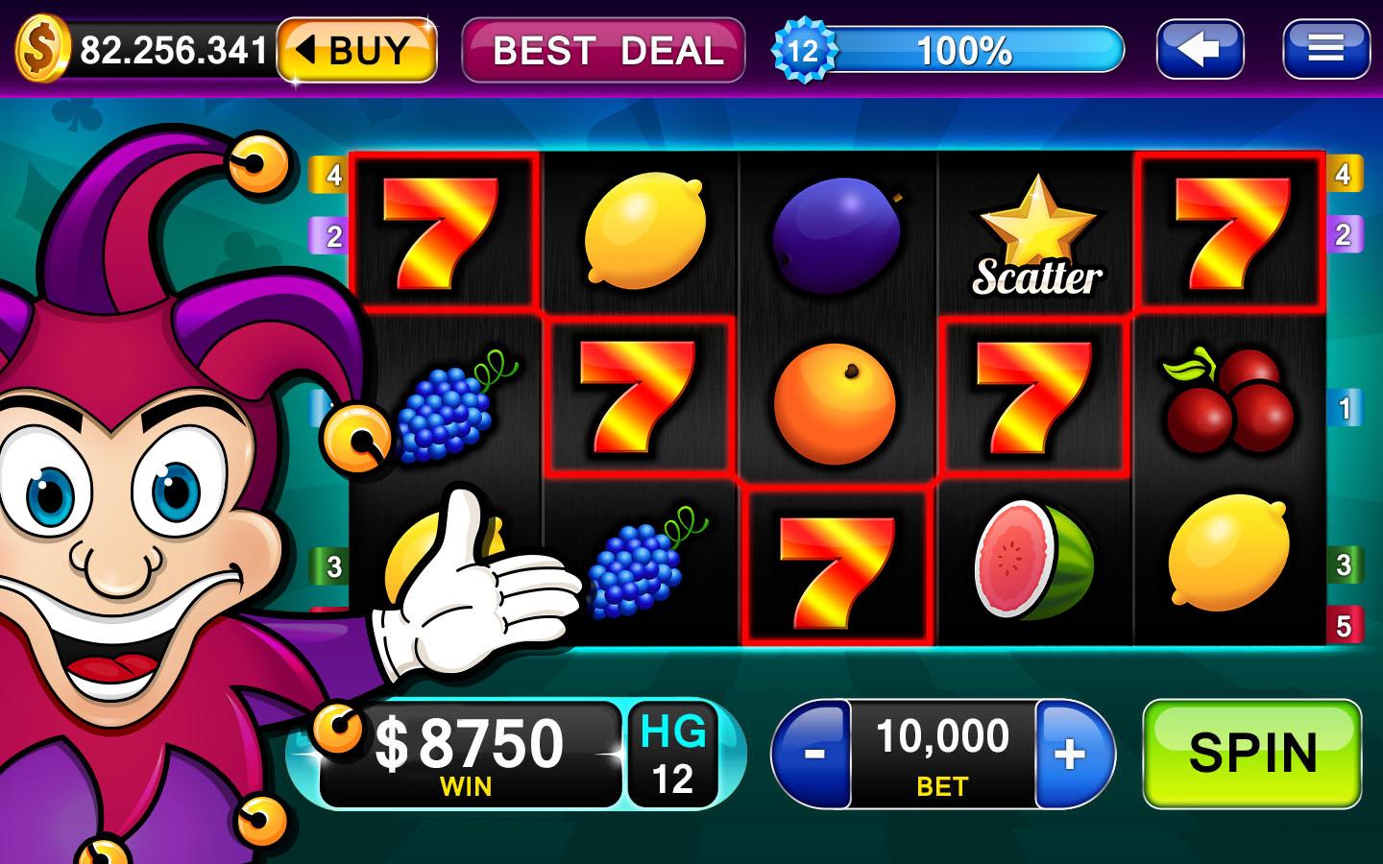Viewport: 1383px width, 864px height.
Task: Toggle payline 2 marker on right side
Action: [1344, 234]
